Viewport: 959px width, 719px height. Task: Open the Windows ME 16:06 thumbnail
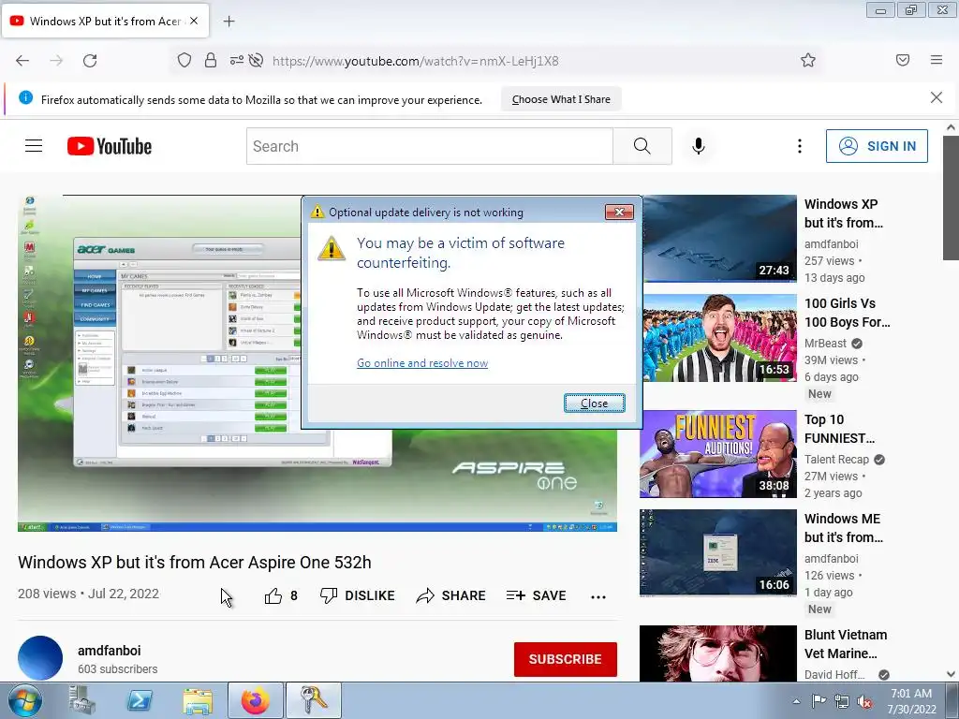click(x=718, y=552)
